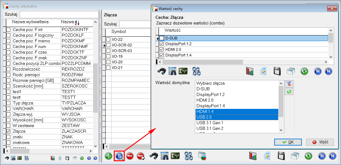Click the colored sheet report icon in the Wartość cechy dialog
This screenshot has height=165, width=341.
click(x=263, y=71)
